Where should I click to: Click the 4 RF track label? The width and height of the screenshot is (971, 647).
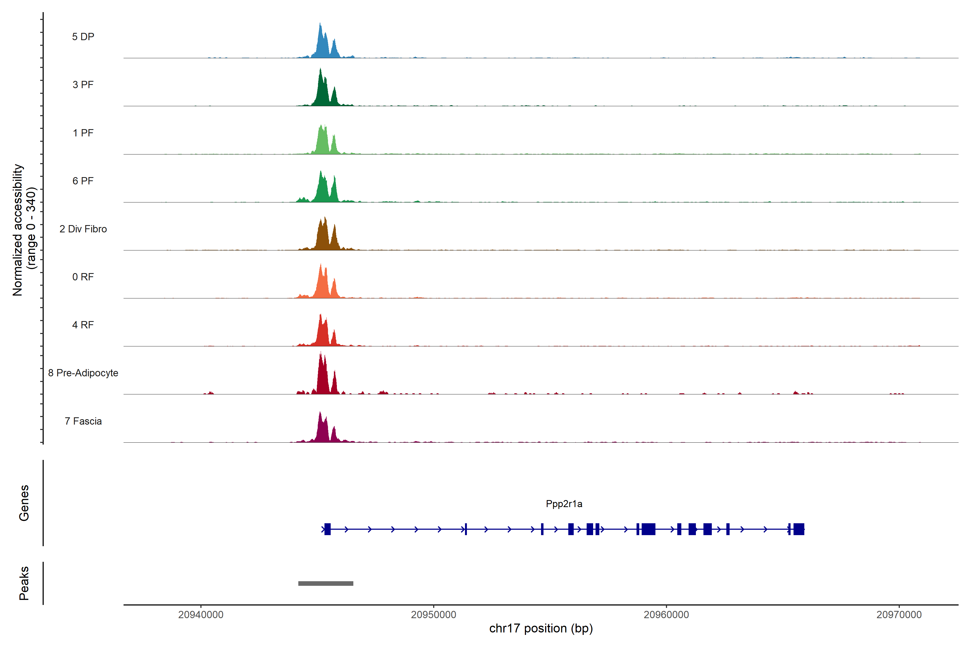[x=83, y=325]
